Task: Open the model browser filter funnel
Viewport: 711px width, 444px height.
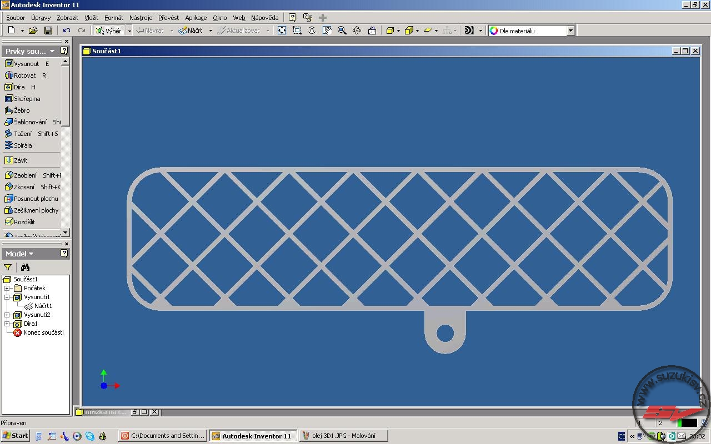Action: tap(8, 268)
